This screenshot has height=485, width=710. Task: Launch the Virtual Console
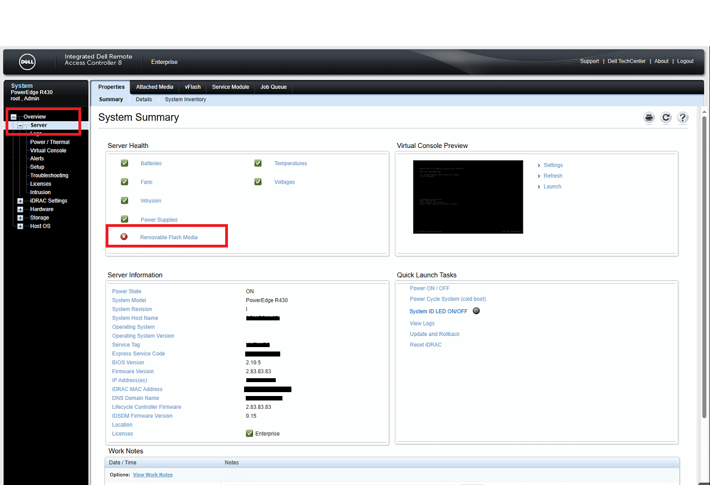click(x=552, y=186)
